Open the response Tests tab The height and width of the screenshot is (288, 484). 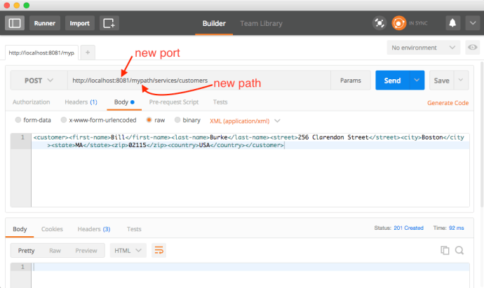coord(134,229)
